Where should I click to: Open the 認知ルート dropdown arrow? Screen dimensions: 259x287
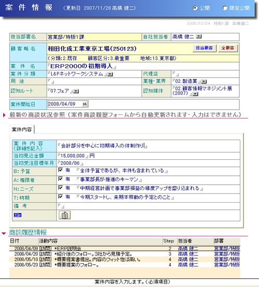76,91
